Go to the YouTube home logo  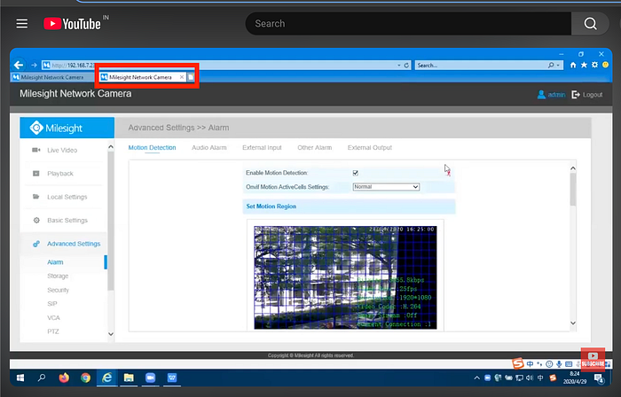click(72, 24)
